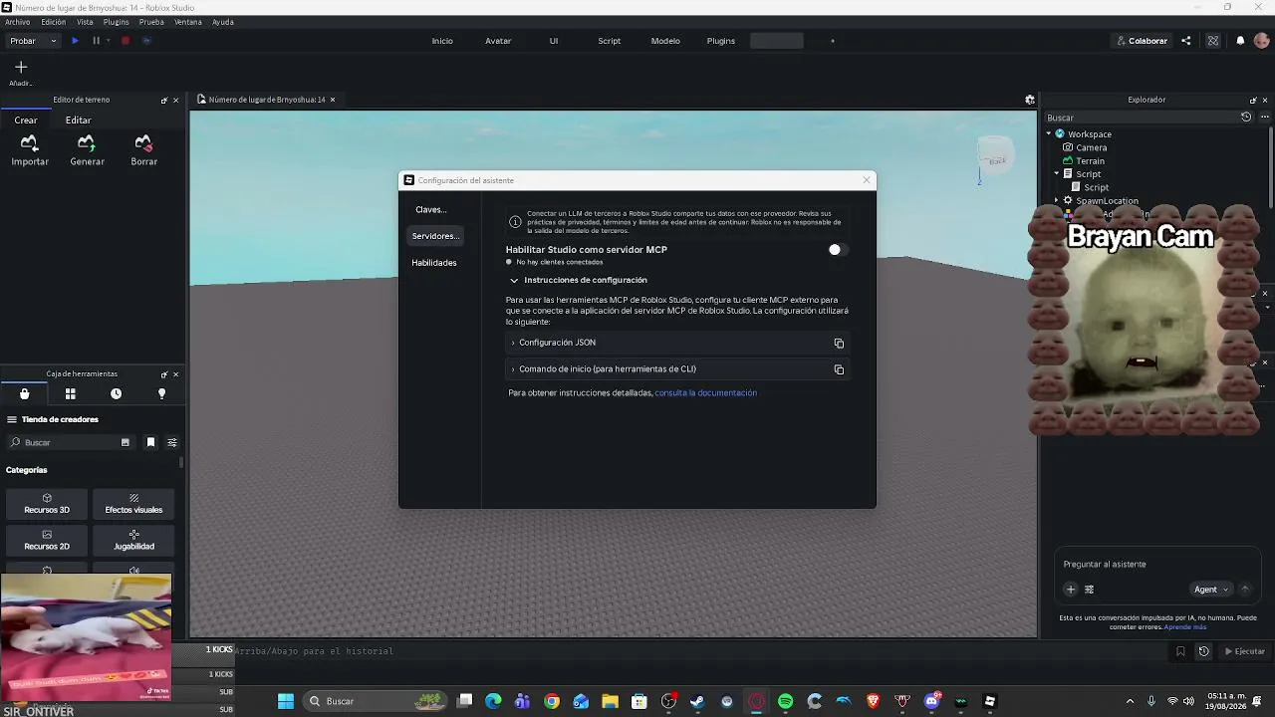Copy the Configuración JSON content
1275x717 pixels.
(x=839, y=344)
